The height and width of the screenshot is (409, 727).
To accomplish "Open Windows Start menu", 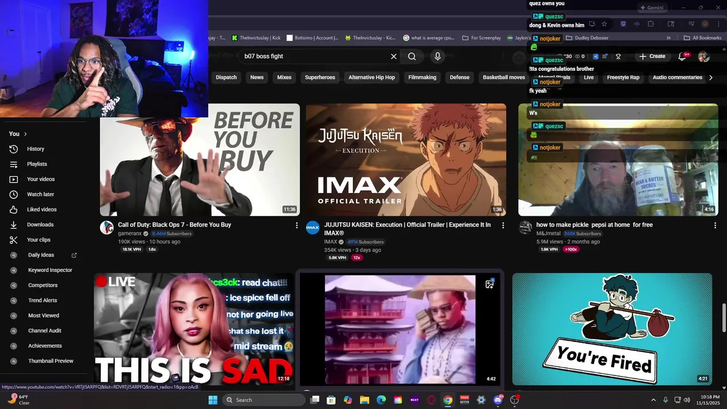I will [x=212, y=400].
